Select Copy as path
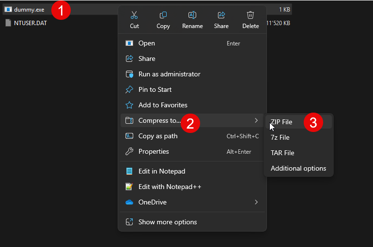 click(x=158, y=136)
